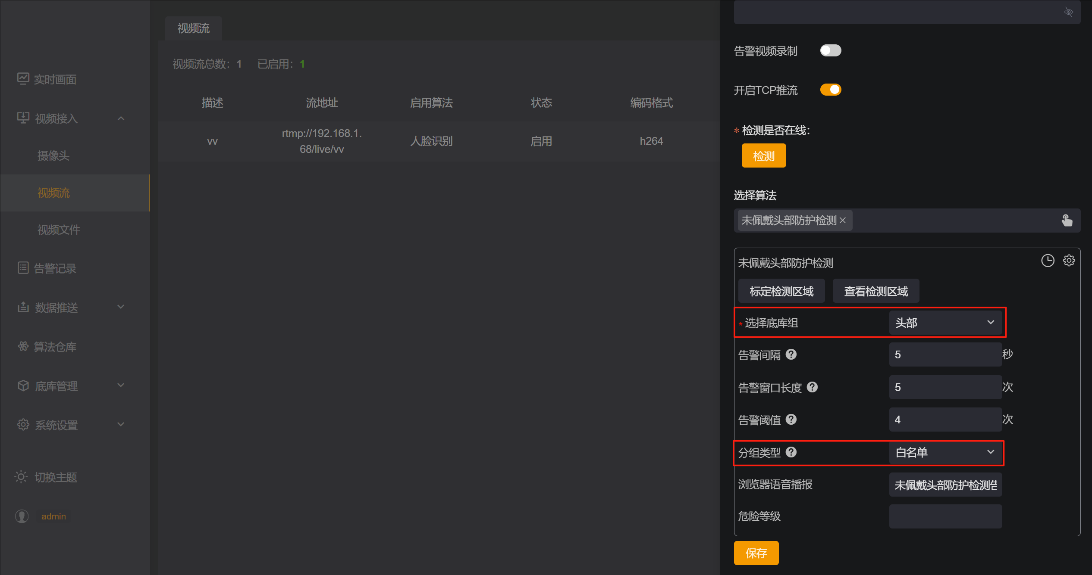Click the 告警间隔 input field

945,354
